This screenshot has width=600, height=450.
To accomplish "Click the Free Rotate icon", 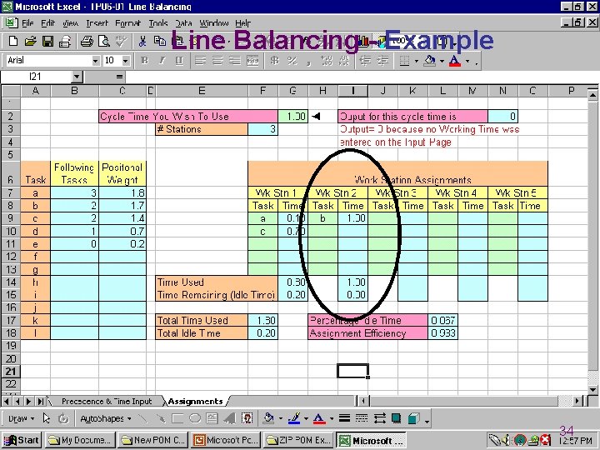I will pos(63,418).
